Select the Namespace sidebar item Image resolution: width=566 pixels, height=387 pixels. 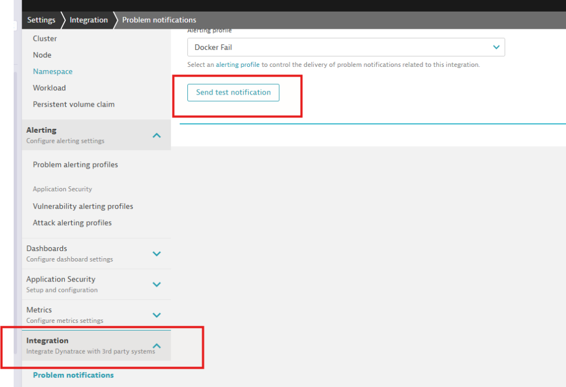[x=53, y=71]
